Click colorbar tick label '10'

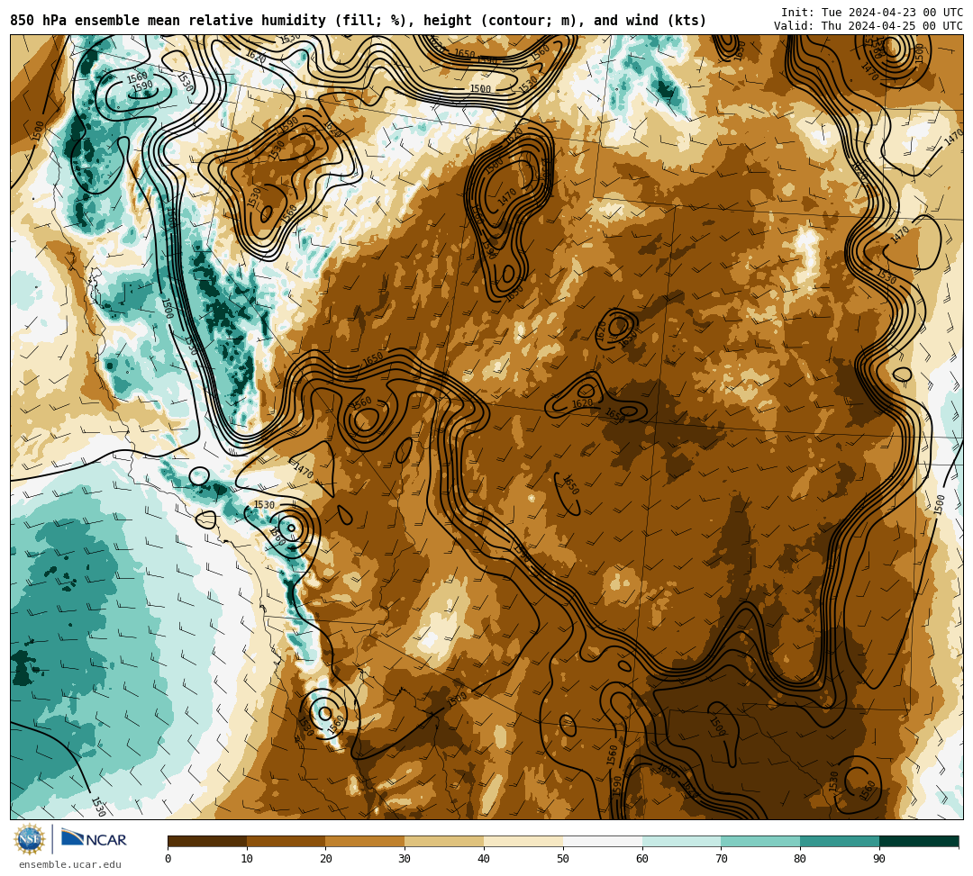click(247, 859)
